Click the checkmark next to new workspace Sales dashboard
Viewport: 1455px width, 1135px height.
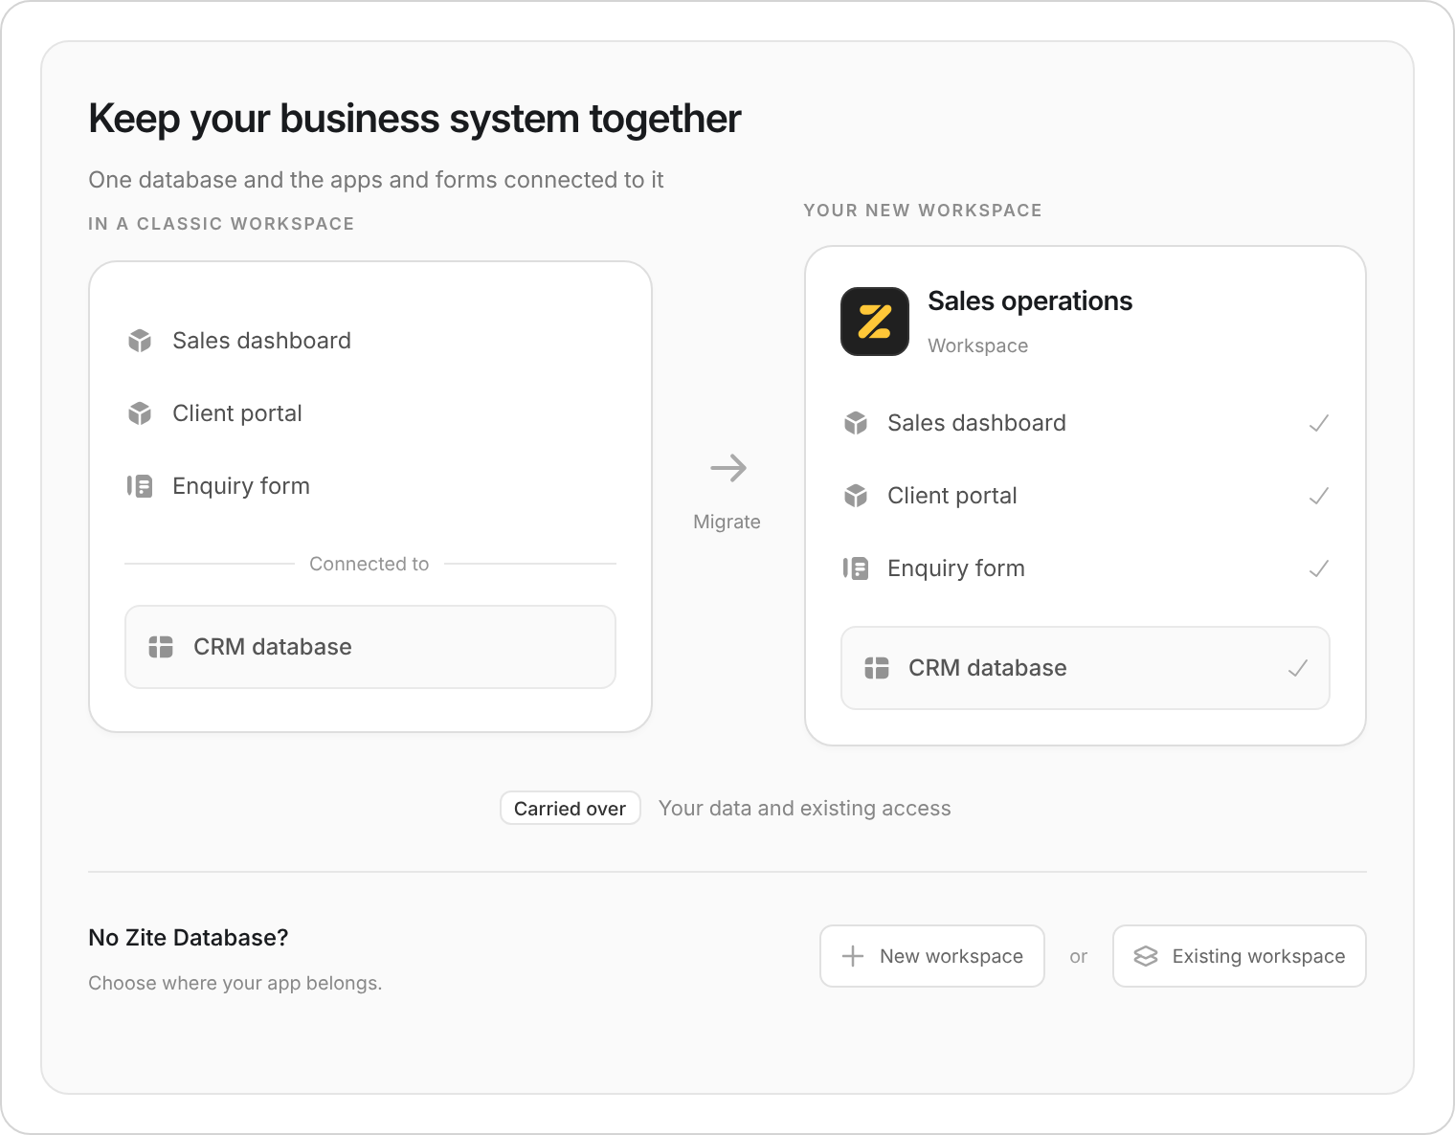coord(1319,423)
